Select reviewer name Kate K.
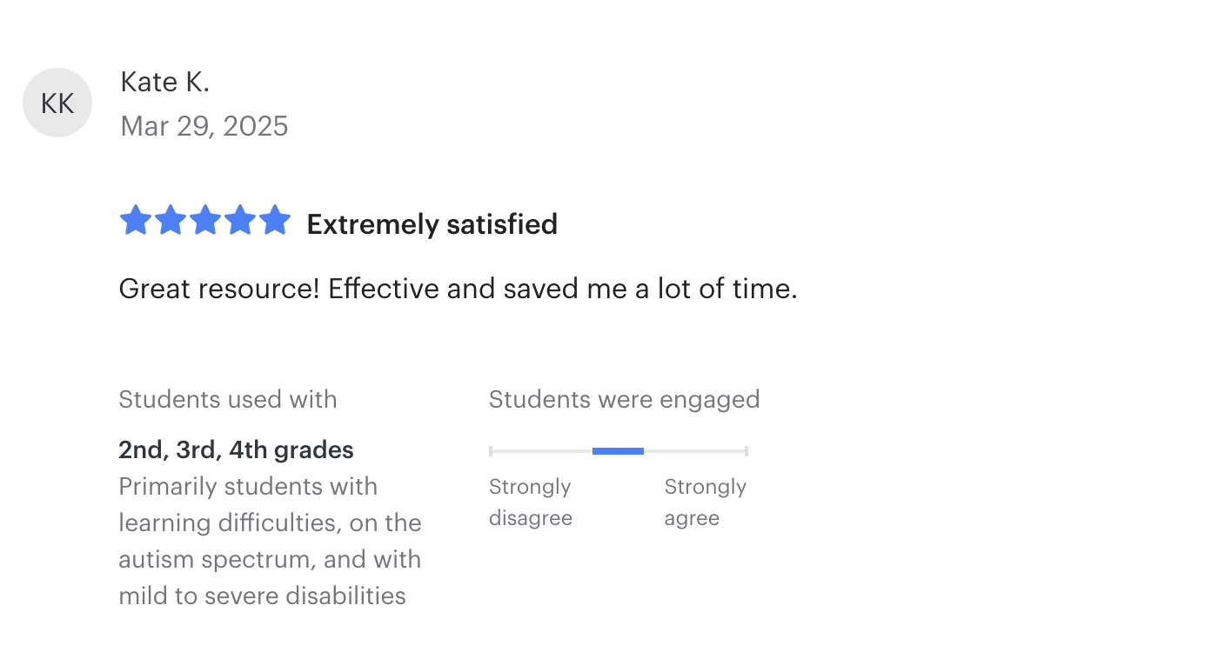The height and width of the screenshot is (652, 1232). pos(165,82)
